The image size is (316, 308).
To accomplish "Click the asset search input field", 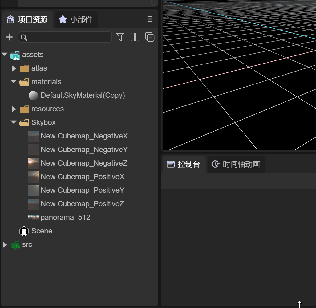I will (x=68, y=37).
